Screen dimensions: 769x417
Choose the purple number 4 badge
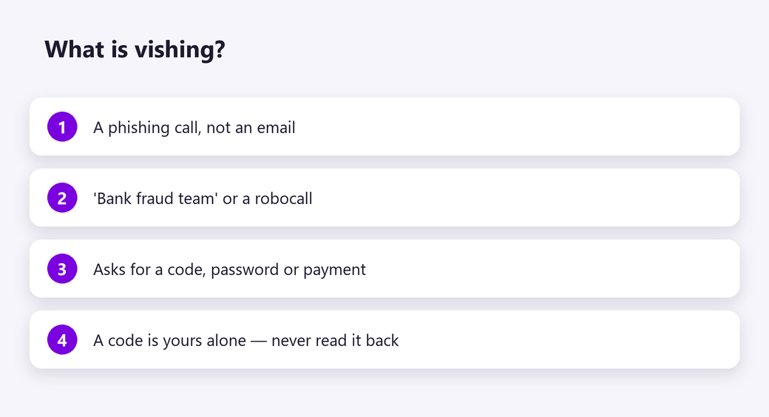click(62, 339)
